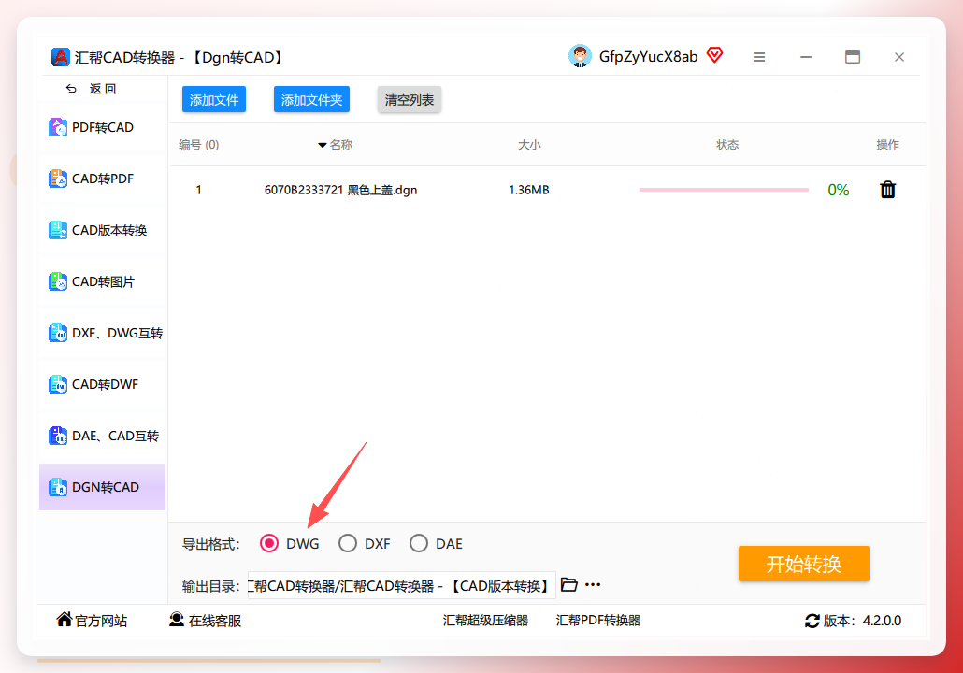Screen dimensions: 963x673
Task: Click the version refresh icon
Action: (x=812, y=621)
